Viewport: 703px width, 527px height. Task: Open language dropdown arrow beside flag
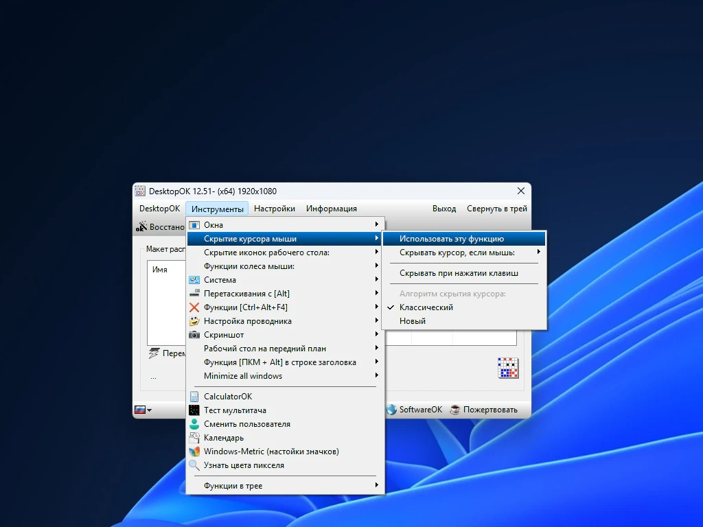pos(149,410)
